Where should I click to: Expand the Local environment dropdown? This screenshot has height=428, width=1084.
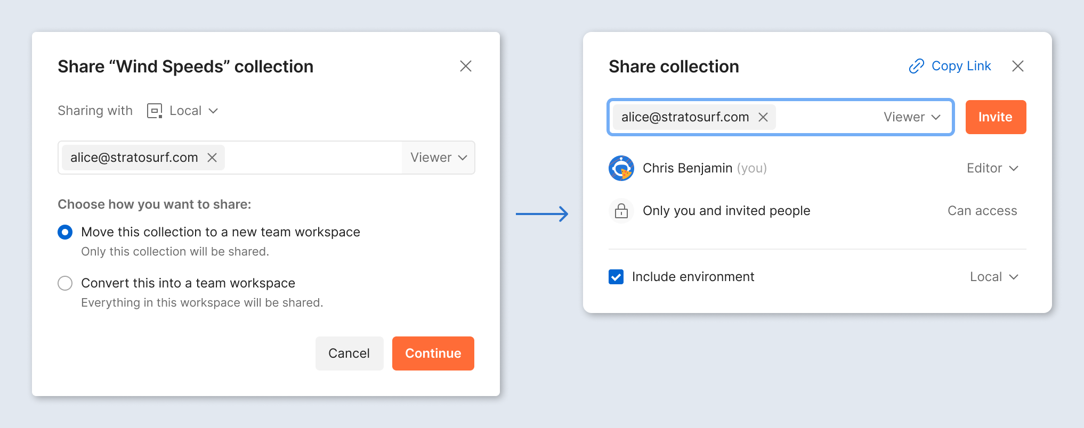pyautogui.click(x=993, y=277)
